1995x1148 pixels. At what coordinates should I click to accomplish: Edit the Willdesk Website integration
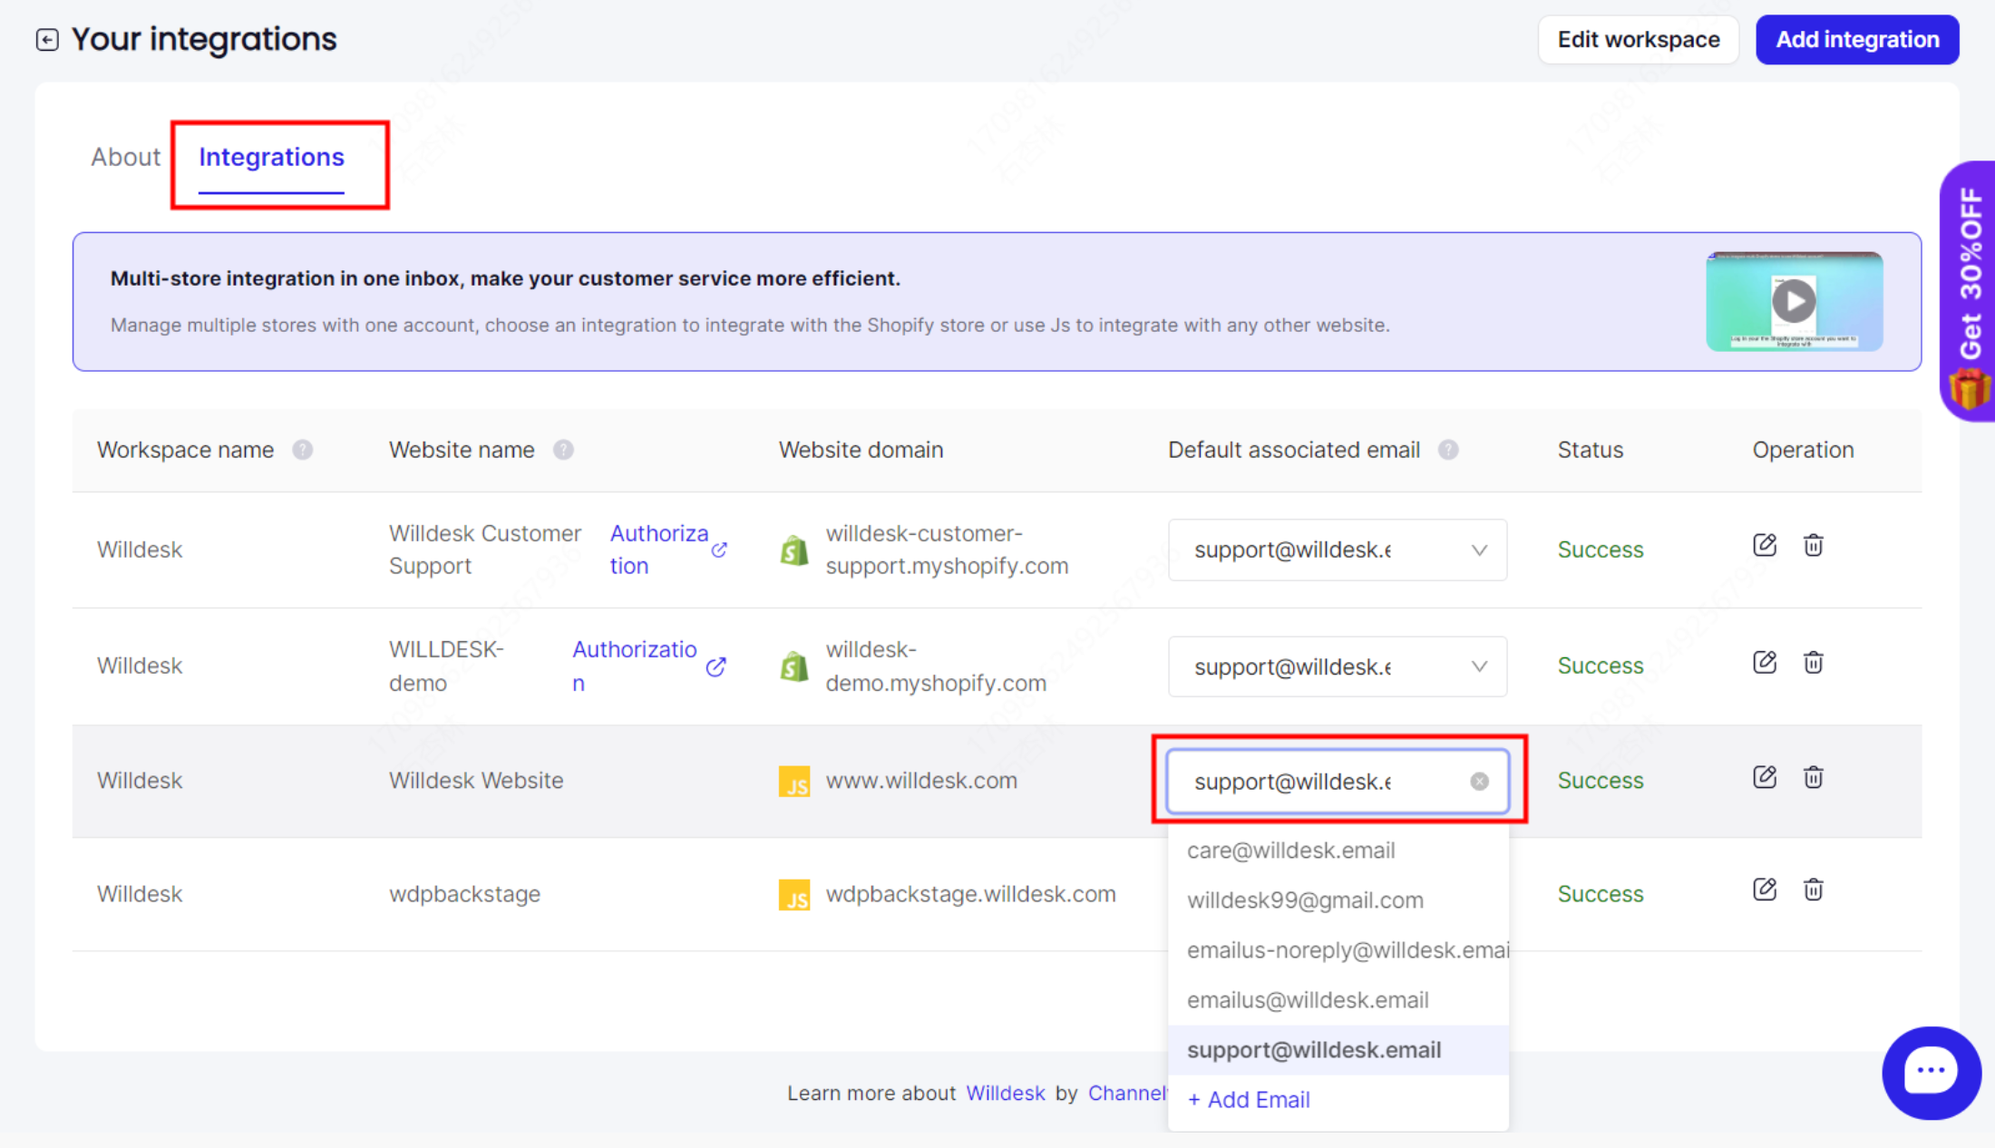(x=1765, y=777)
